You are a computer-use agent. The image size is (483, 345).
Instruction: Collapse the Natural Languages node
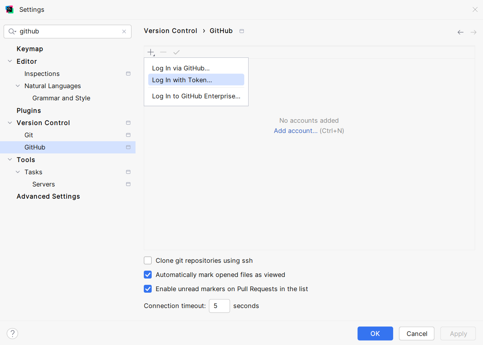coord(18,86)
